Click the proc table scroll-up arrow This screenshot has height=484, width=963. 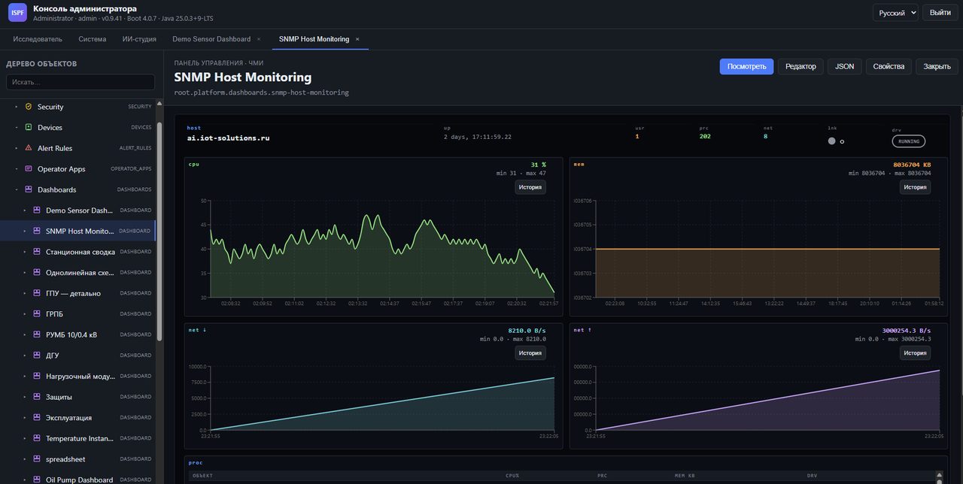[938, 475]
